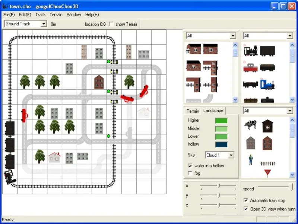
Task: Click up arrow of track pieces scrollbar
Action: [235, 45]
